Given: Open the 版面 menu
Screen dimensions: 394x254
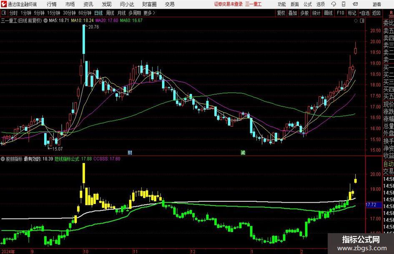Looking at the screenshot, I should click(x=294, y=4).
